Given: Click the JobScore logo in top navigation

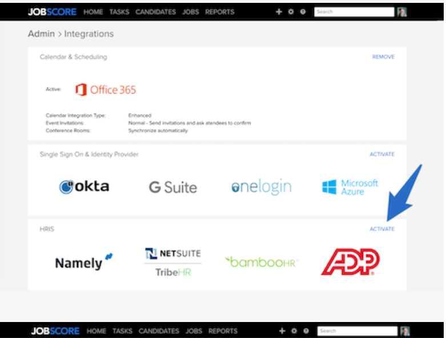Looking at the screenshot, I should (52, 11).
